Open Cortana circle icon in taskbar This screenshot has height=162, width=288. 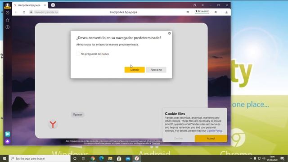tap(75, 158)
